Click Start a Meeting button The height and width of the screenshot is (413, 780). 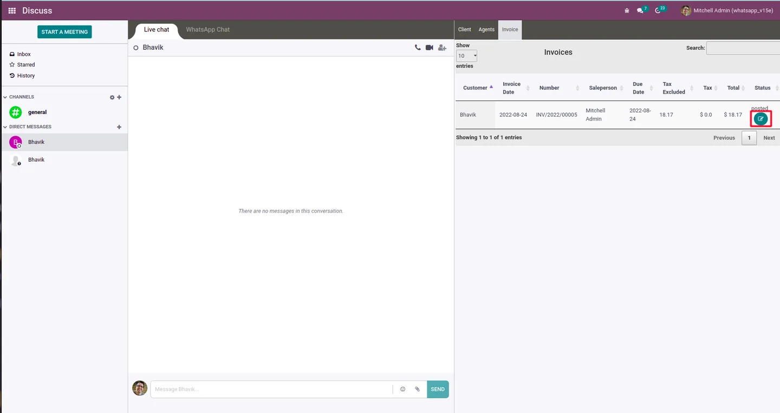(64, 32)
